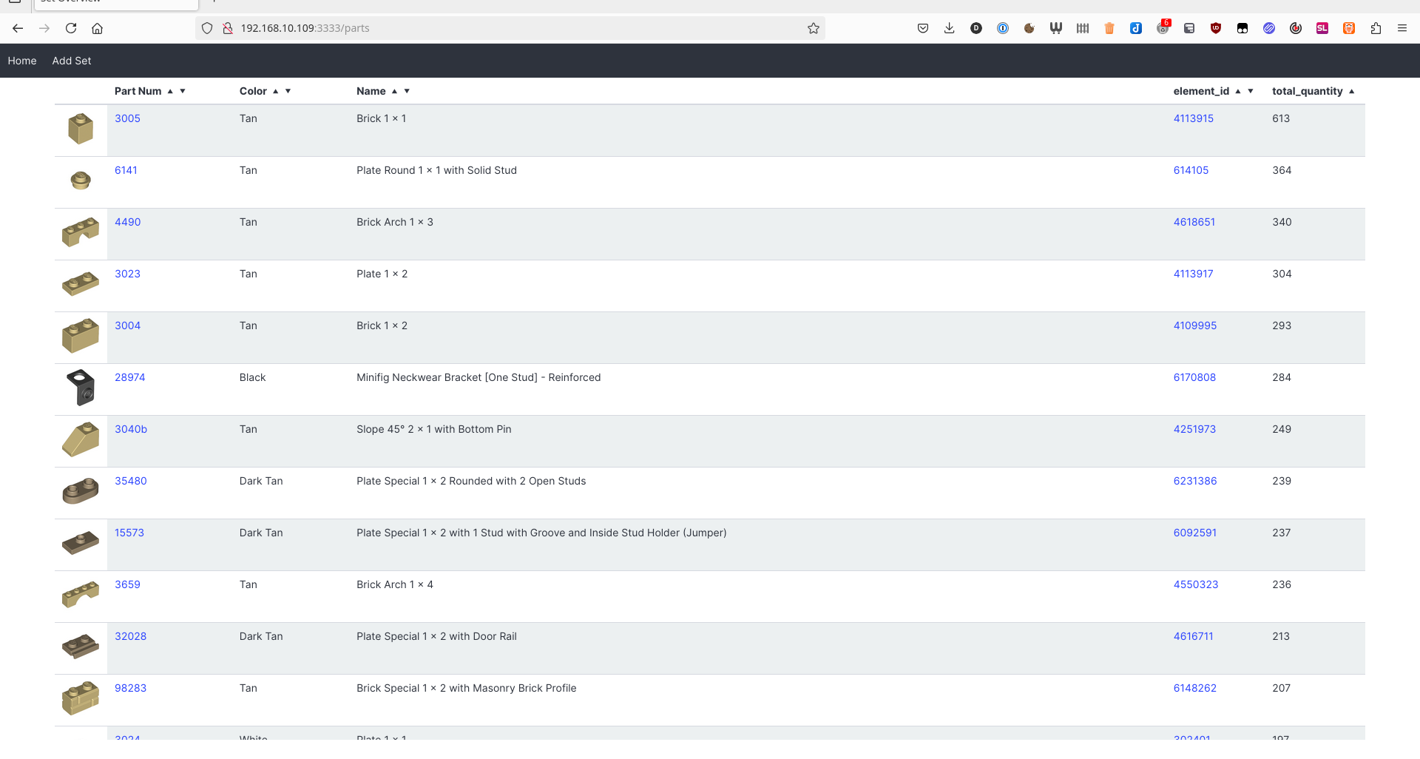
Task: Go to the browser home page
Action: click(x=97, y=28)
